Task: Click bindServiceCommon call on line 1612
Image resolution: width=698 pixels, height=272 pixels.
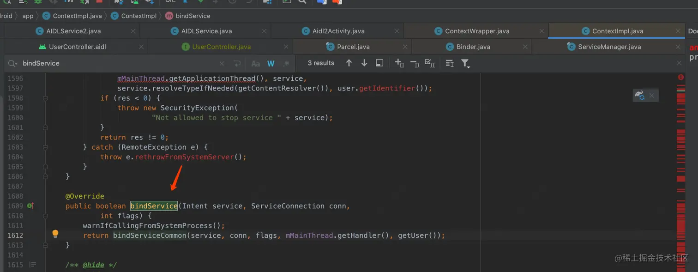Action: (150, 236)
